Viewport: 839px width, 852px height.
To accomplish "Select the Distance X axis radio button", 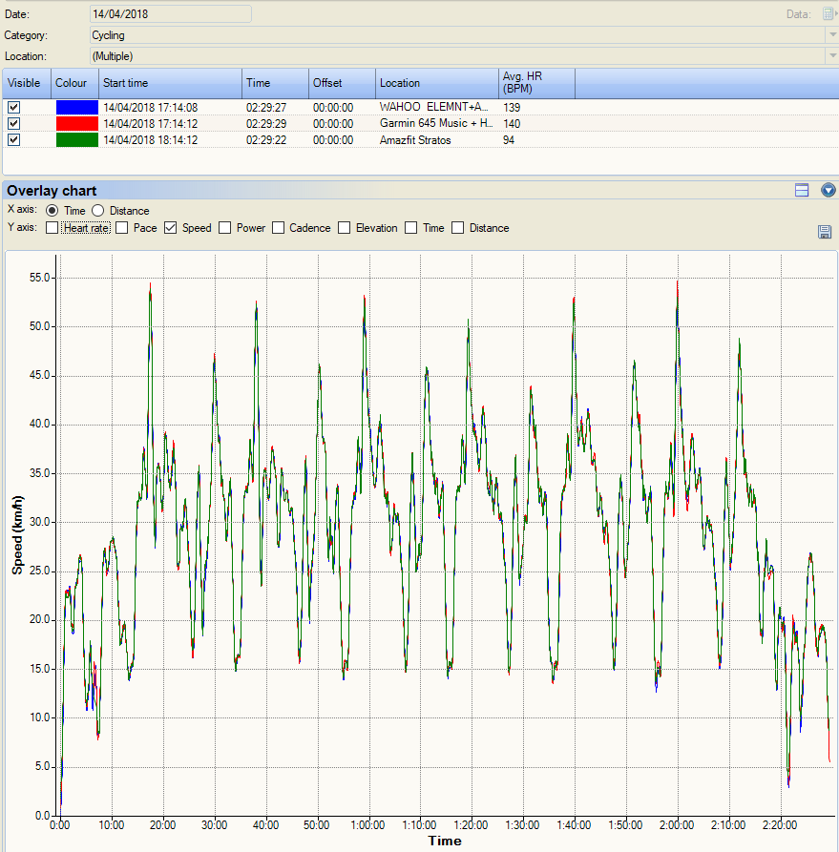I will pos(98,211).
